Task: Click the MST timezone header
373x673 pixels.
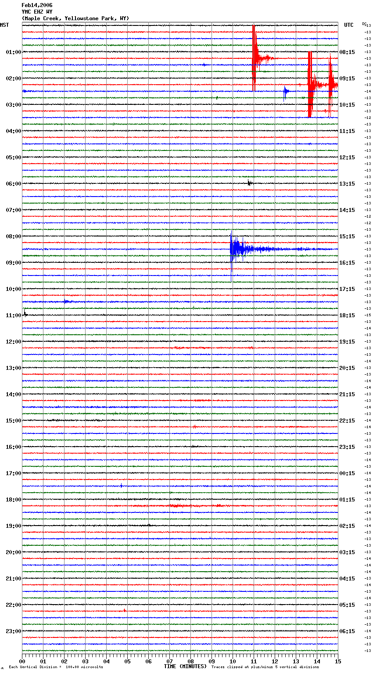Action: click(x=4, y=25)
